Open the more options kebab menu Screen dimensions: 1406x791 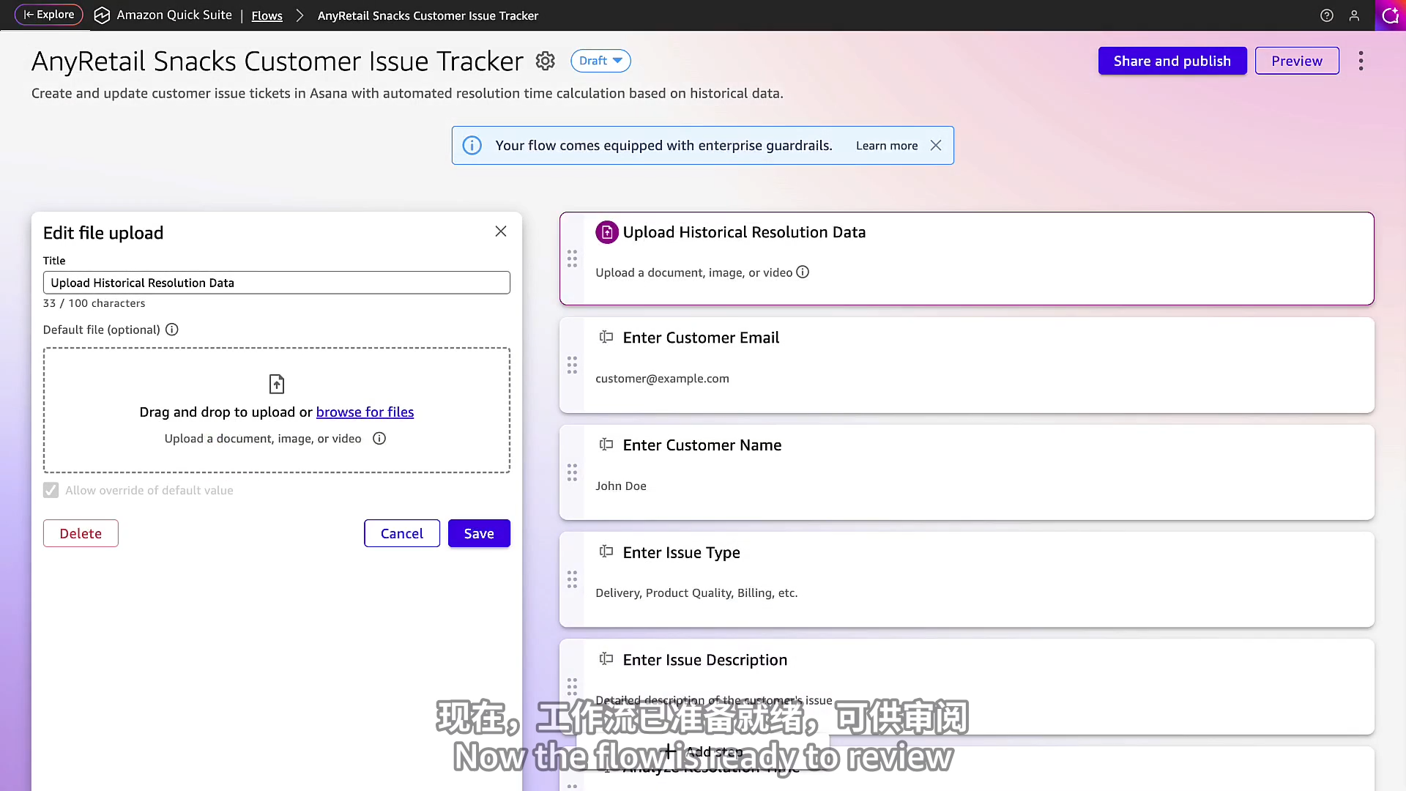coord(1361,61)
